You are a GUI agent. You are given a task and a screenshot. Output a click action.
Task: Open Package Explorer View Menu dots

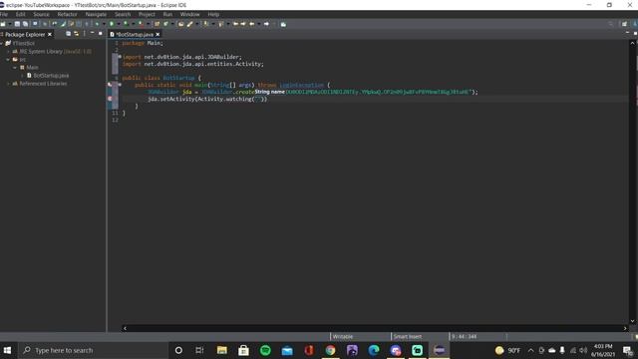(85, 34)
